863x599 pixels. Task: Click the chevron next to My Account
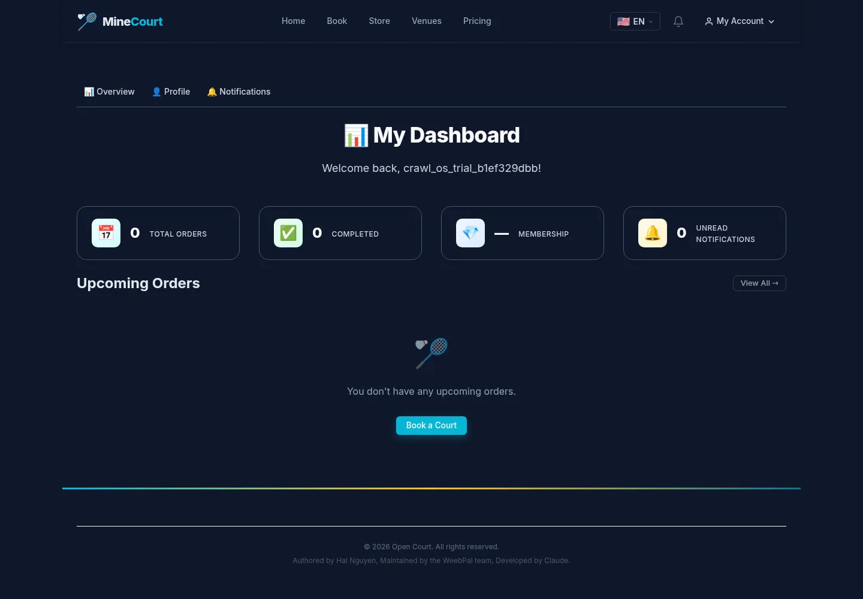(x=771, y=22)
